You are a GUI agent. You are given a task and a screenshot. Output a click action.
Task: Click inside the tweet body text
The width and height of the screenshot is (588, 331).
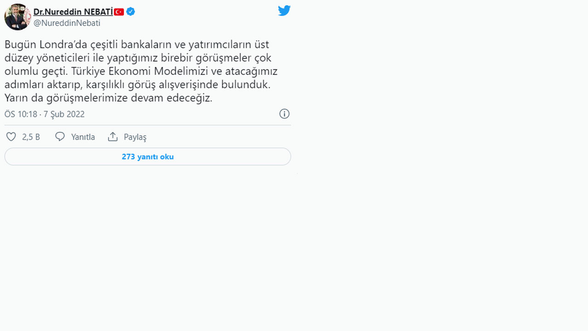point(138,71)
